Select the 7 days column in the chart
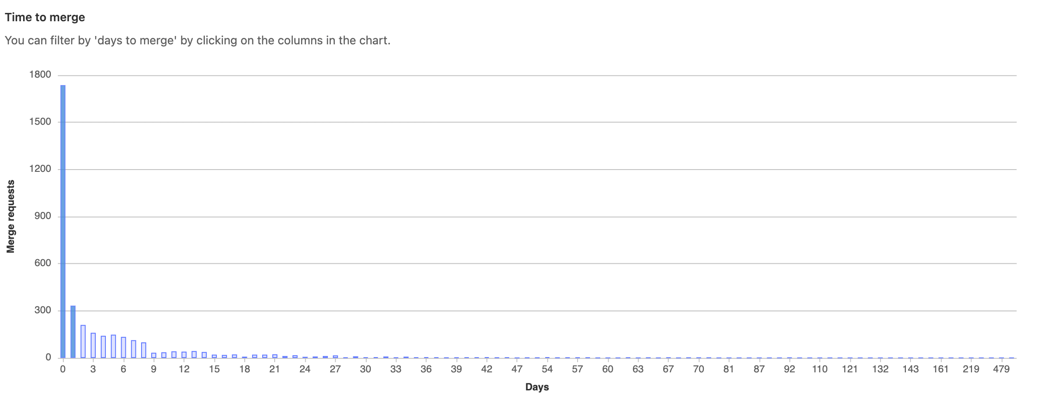Screen dimensions: 1046x401 click(134, 349)
